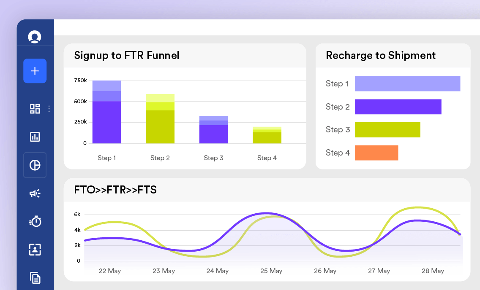The height and width of the screenshot is (290, 480).
Task: Click the blue plus create button
Action: [35, 71]
